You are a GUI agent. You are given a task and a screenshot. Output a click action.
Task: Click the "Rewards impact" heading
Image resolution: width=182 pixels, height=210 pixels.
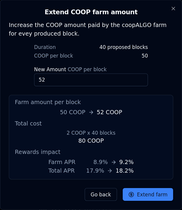tap(38, 152)
